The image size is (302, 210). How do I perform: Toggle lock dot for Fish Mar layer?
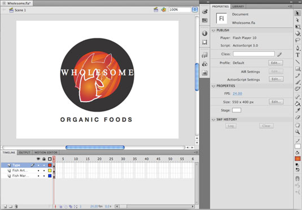click(44, 176)
